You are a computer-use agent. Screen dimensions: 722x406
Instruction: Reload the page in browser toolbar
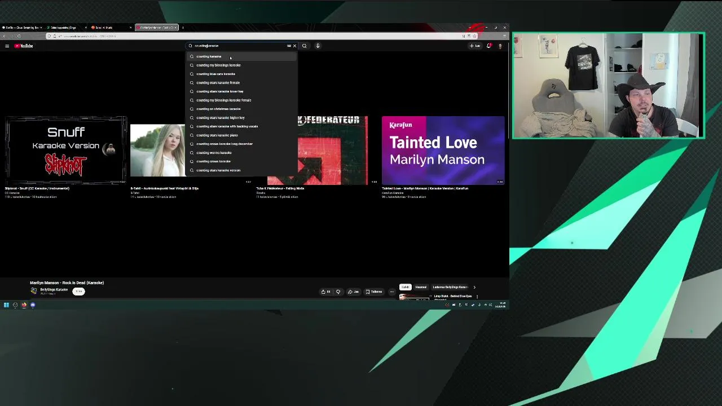coord(19,36)
